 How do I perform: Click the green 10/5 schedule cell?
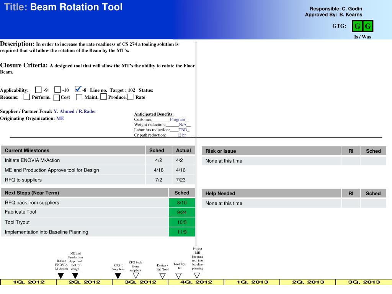point(182,222)
